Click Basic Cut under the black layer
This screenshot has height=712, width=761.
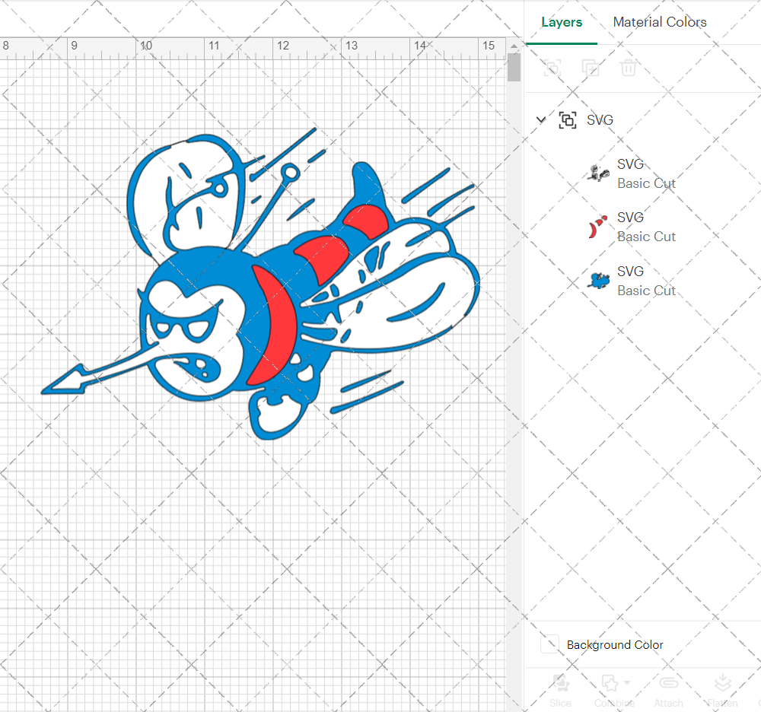pos(646,184)
